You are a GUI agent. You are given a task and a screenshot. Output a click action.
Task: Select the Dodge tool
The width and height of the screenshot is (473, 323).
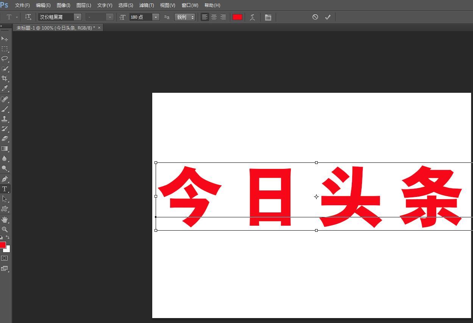[5, 168]
